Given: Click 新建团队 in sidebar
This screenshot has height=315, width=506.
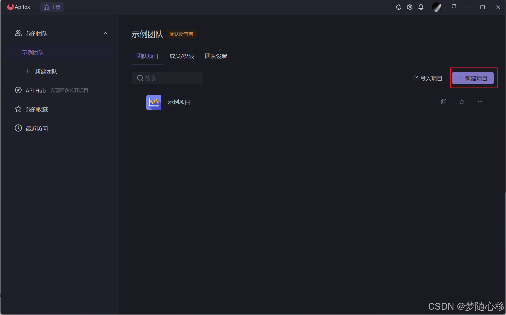Looking at the screenshot, I should pyautogui.click(x=46, y=71).
